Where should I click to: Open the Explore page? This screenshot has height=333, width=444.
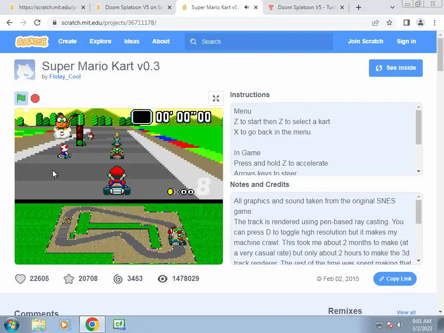pyautogui.click(x=101, y=41)
